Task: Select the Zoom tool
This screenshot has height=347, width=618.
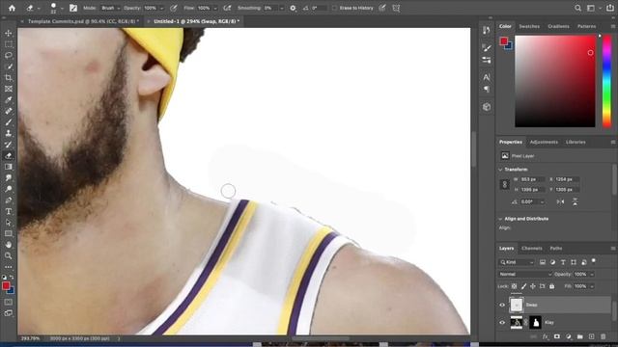Action: click(9, 255)
